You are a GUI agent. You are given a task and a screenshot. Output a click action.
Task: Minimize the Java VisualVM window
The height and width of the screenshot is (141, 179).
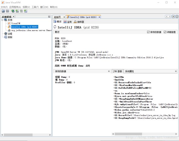(158, 2)
